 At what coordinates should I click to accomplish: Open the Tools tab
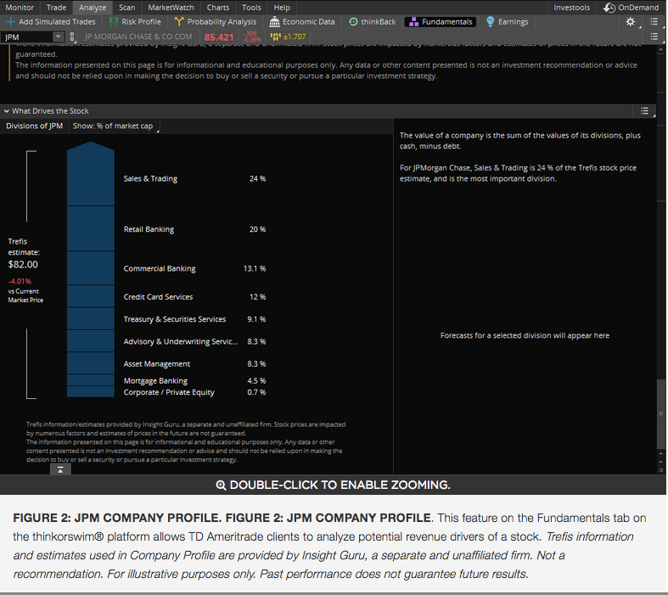251,8
